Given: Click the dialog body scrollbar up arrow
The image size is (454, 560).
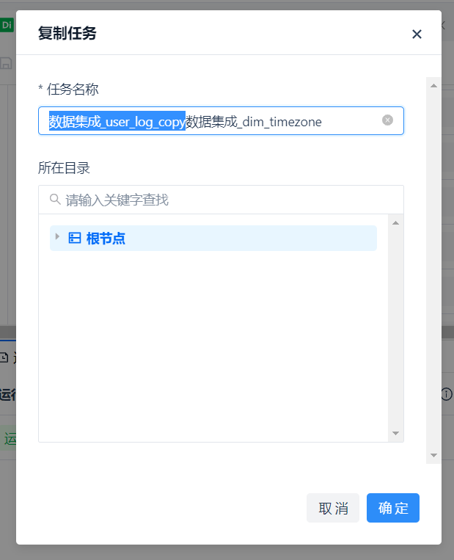Looking at the screenshot, I should [433, 86].
